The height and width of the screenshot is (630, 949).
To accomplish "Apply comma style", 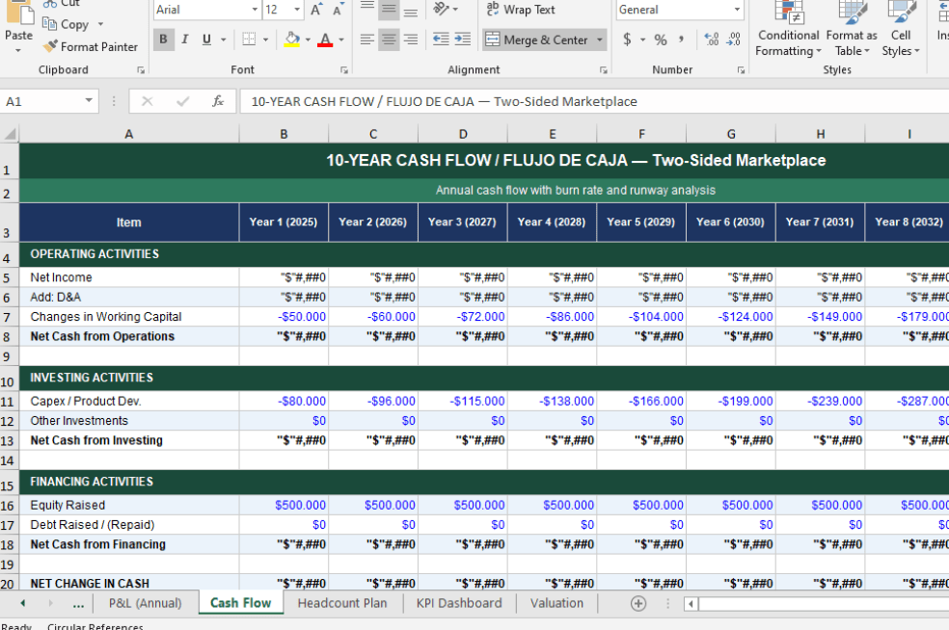I will [682, 39].
